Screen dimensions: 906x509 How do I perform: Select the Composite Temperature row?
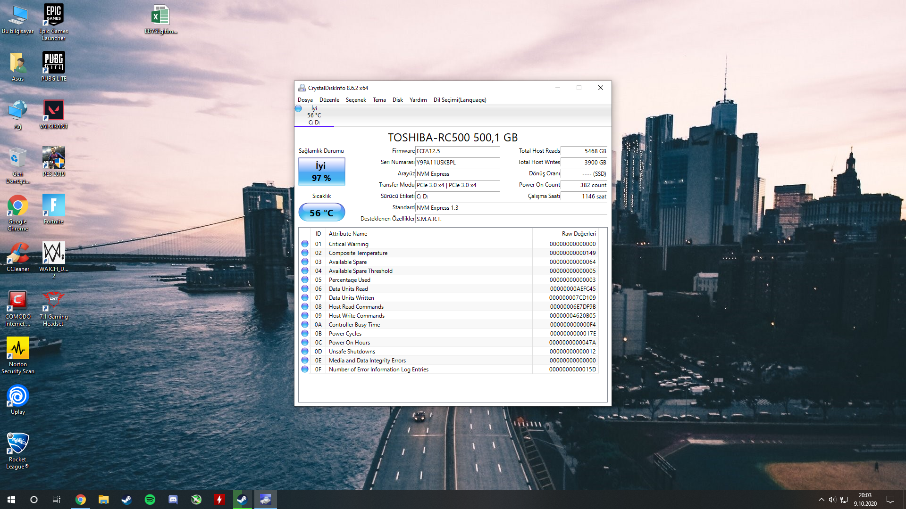(449, 253)
